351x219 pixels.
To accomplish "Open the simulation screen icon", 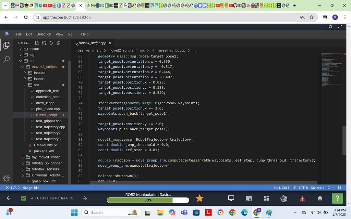I will [x=231, y=198].
